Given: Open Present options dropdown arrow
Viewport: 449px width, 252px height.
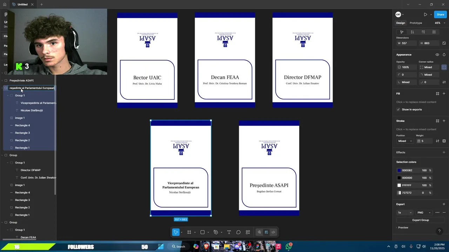Looking at the screenshot, I should [x=431, y=14].
